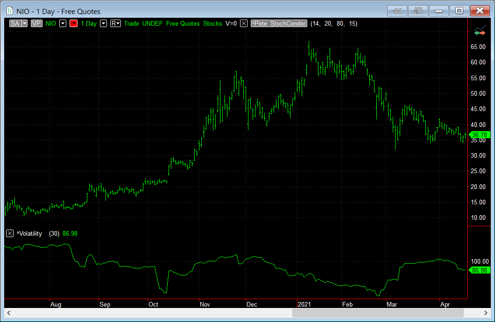Image resolution: width=495 pixels, height=322 pixels.
Task: Click the UNDEF account label
Action: tap(153, 23)
